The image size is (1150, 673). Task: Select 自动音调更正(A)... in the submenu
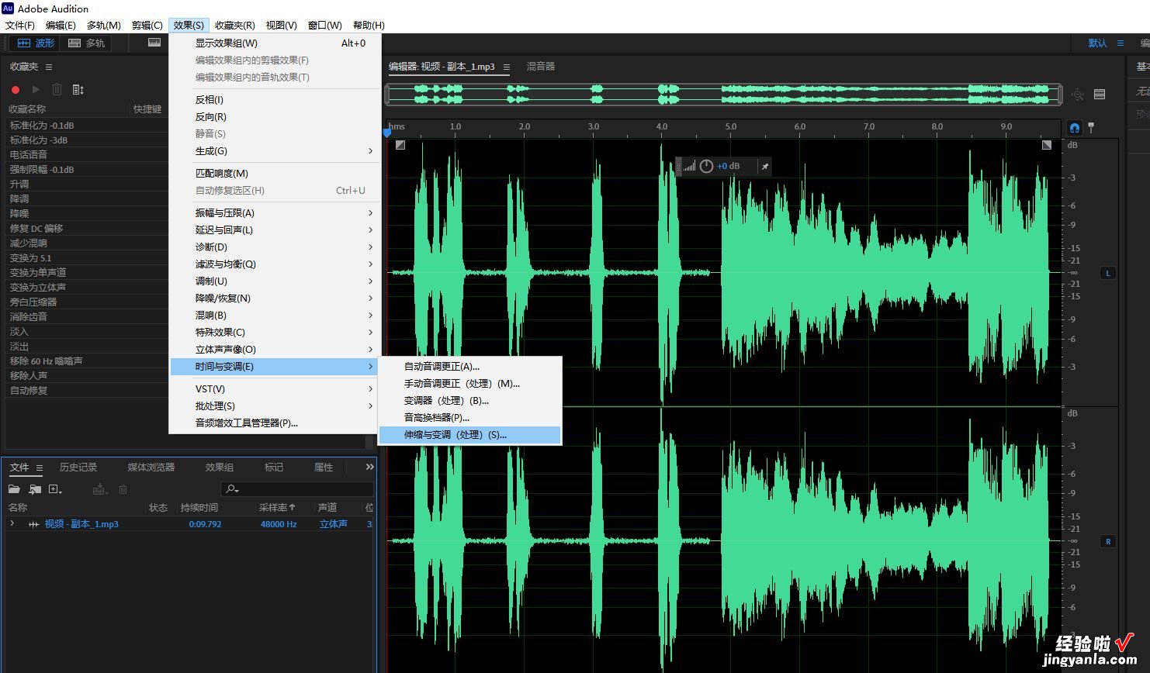coord(470,366)
